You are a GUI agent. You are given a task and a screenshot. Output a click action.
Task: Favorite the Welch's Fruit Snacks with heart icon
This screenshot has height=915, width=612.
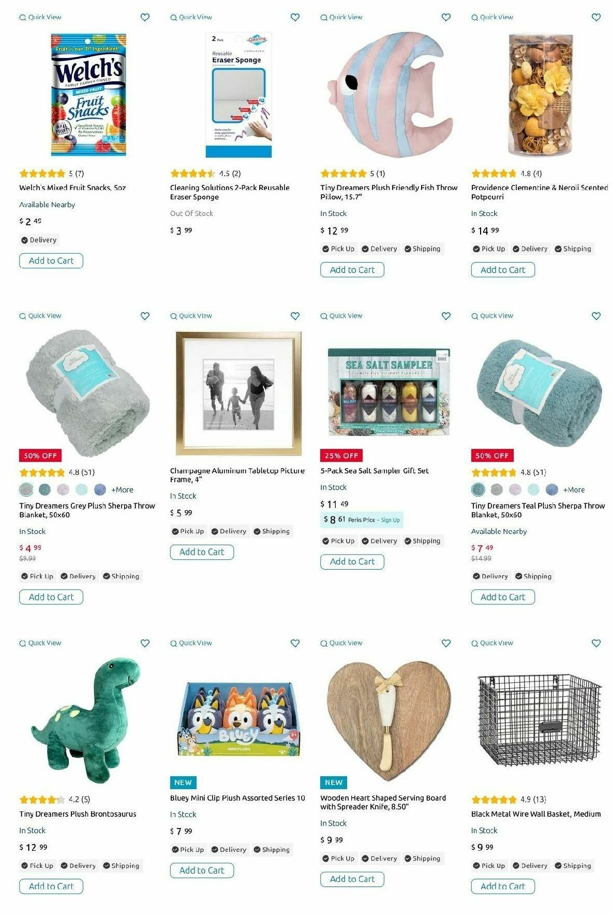[x=145, y=17]
